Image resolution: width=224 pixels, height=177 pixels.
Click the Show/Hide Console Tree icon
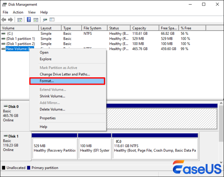20,20
